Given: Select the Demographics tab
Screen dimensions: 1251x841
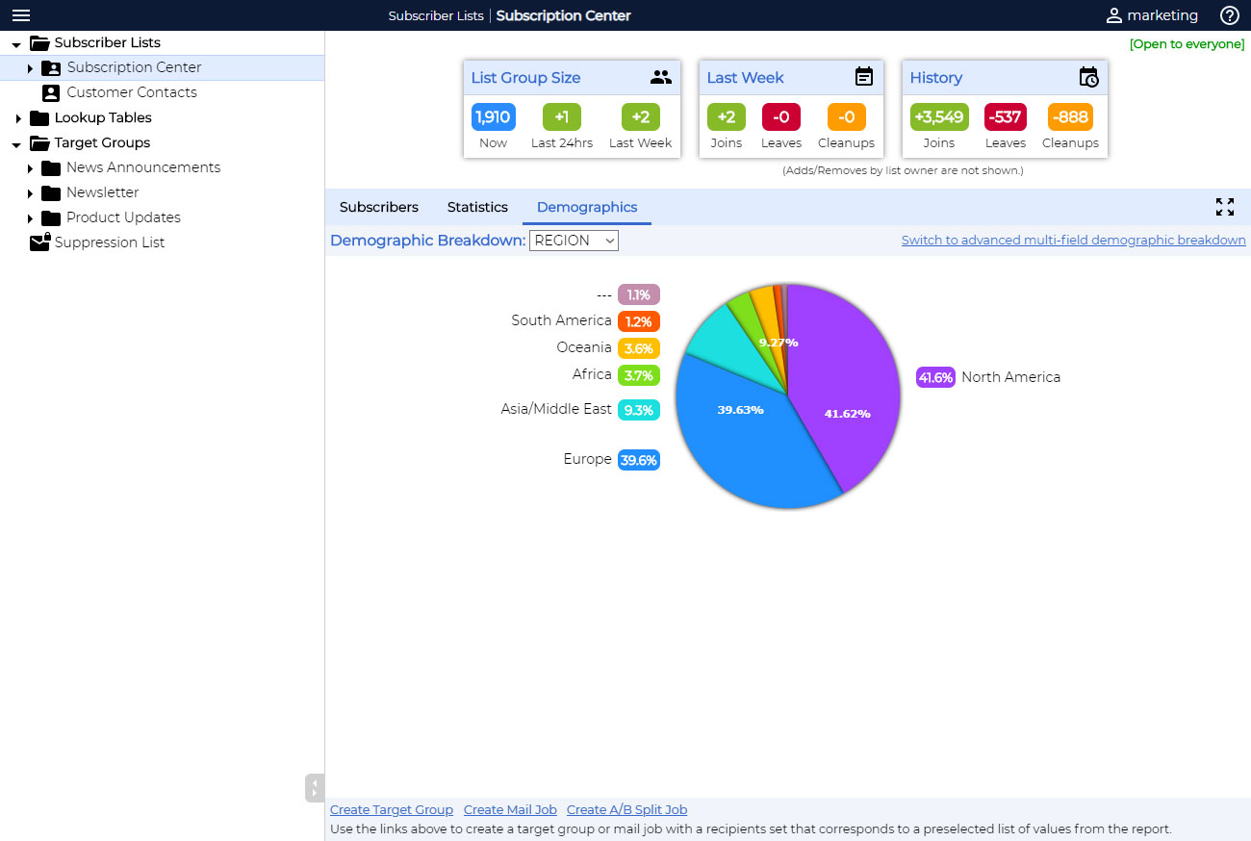Looking at the screenshot, I should 587,207.
